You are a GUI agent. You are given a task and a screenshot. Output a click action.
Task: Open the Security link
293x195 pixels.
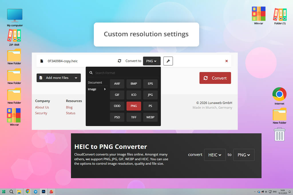coord(41,113)
